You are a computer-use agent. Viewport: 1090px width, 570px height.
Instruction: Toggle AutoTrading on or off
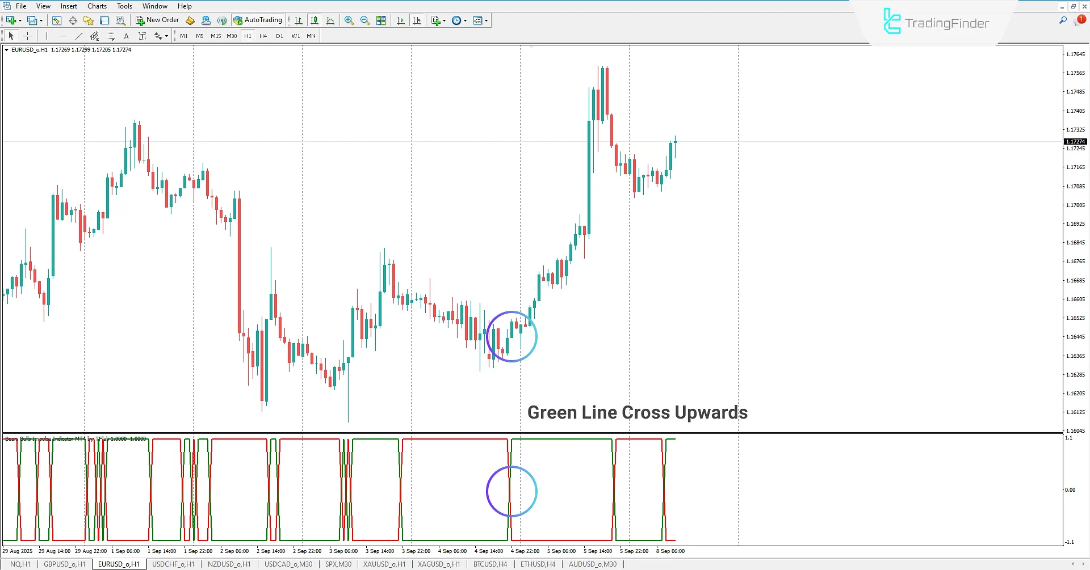click(258, 20)
